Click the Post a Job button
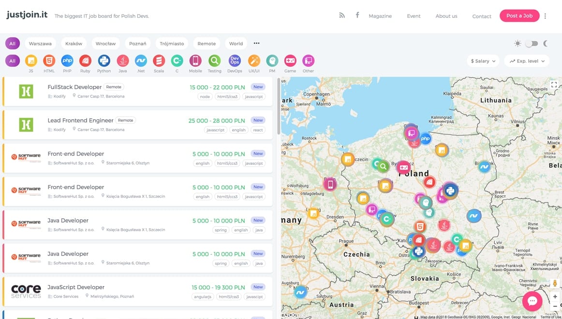This screenshot has width=562, height=319. pyautogui.click(x=519, y=15)
